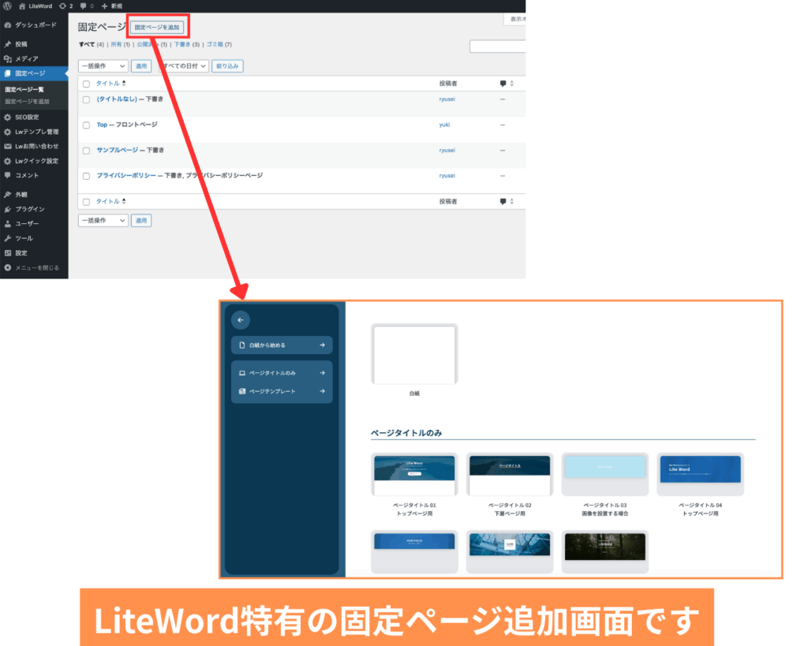The width and height of the screenshot is (808, 646).
Task: Select the 固定ページ sidebar menu item
Action: tap(34, 73)
